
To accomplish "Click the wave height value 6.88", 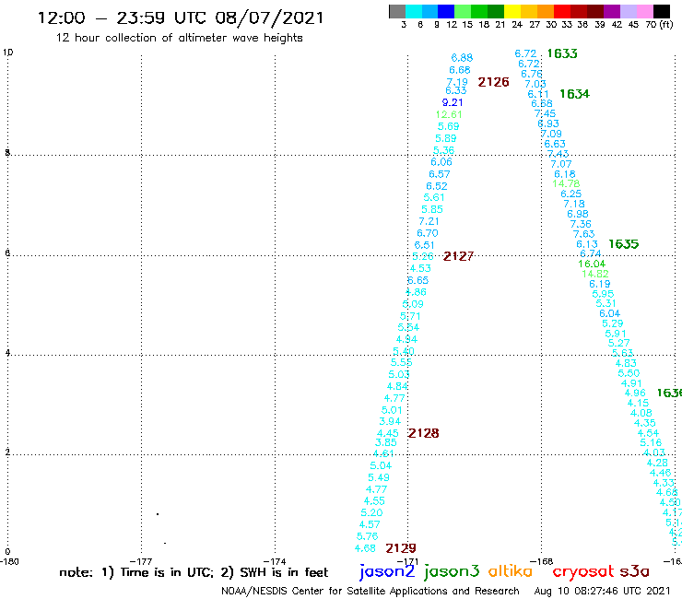I will tap(462, 58).
